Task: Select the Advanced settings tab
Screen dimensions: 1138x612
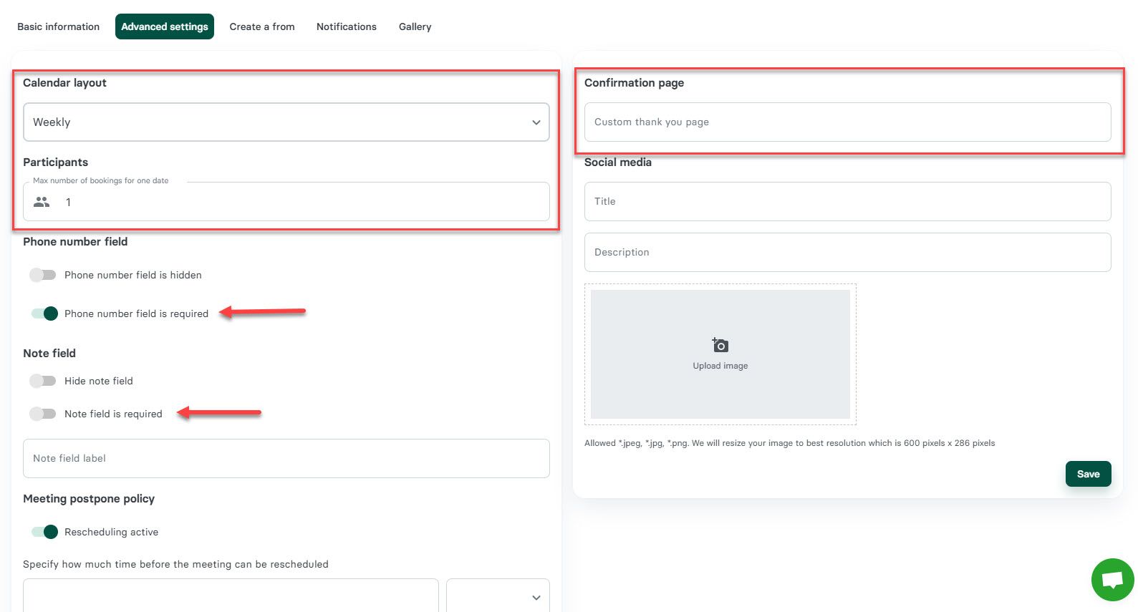Action: coord(165,26)
